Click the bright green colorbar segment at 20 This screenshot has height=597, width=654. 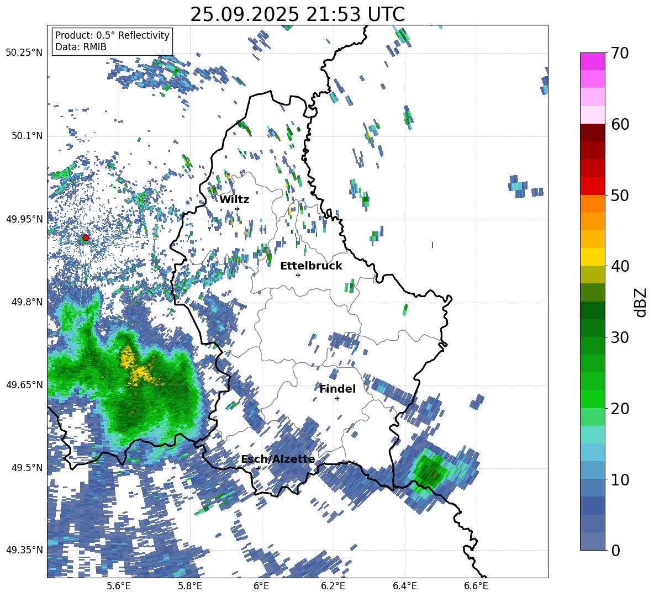click(592, 399)
